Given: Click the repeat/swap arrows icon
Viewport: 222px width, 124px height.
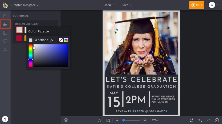Looking at the screenshot, I should point(191,120).
